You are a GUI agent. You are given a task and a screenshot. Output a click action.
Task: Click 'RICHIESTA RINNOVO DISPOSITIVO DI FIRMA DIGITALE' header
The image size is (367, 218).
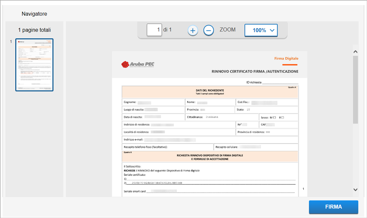tap(210, 156)
